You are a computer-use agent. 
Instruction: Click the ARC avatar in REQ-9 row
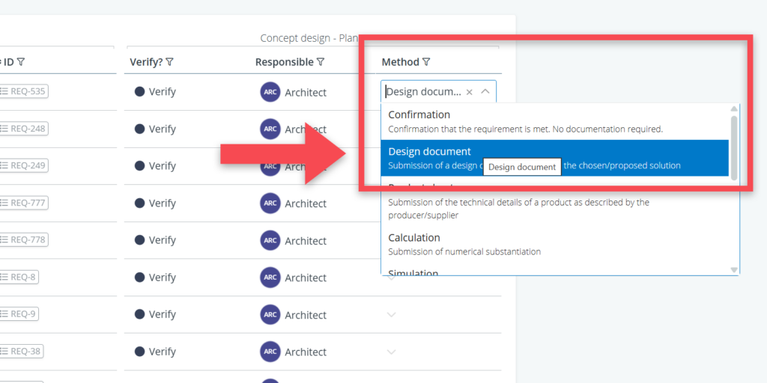point(270,315)
